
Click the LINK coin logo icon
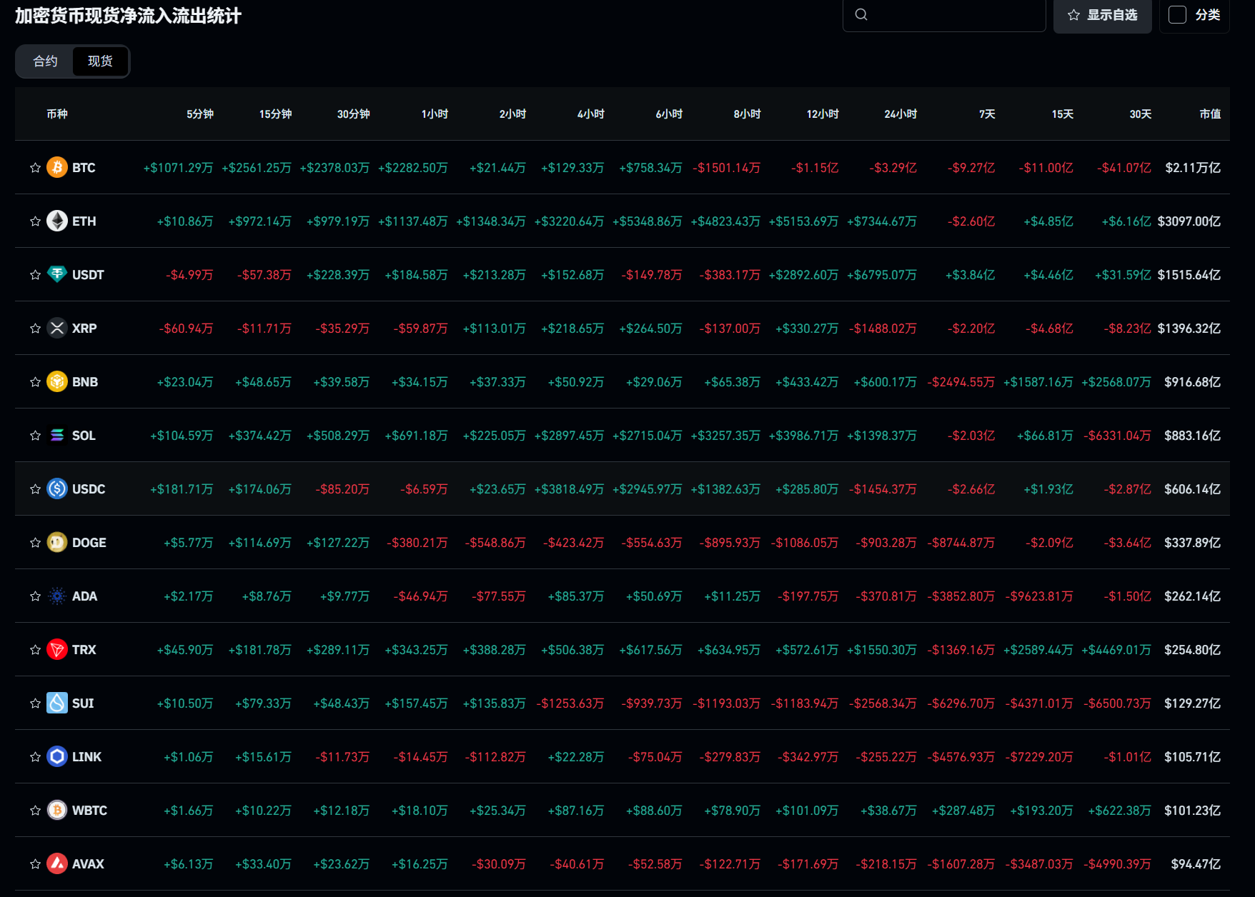click(x=57, y=757)
